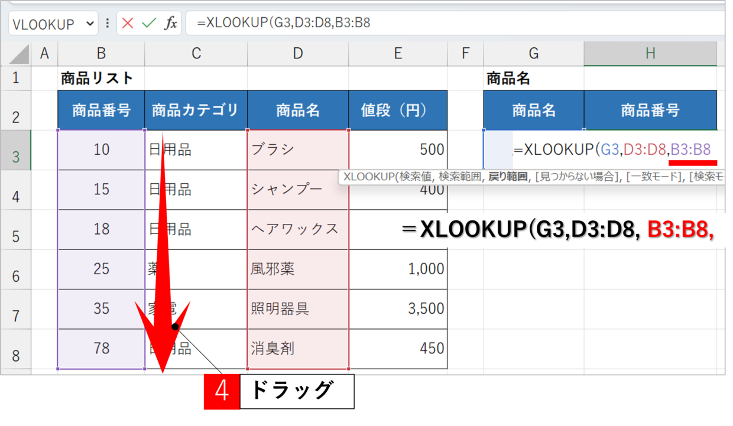This screenshot has height=426, width=733.
Task: Click the 戻り範囲 argument in tooltip
Action: (x=507, y=177)
